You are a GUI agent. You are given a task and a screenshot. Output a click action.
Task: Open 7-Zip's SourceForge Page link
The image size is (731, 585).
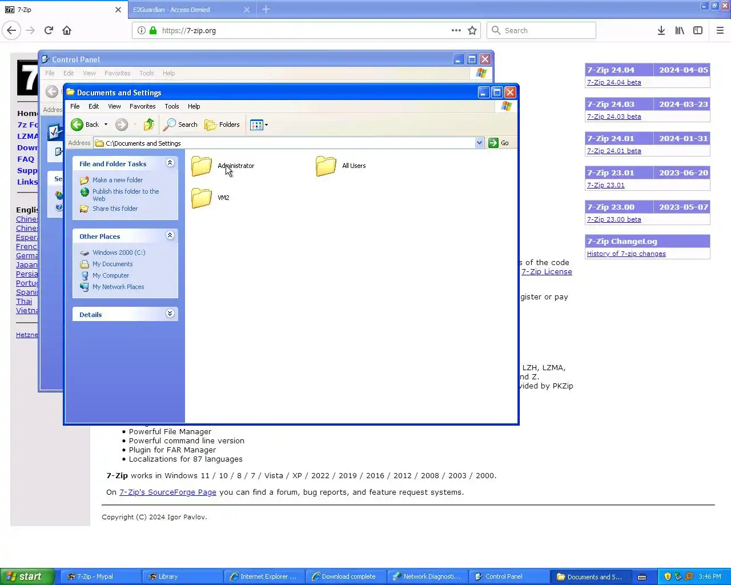[x=168, y=492]
